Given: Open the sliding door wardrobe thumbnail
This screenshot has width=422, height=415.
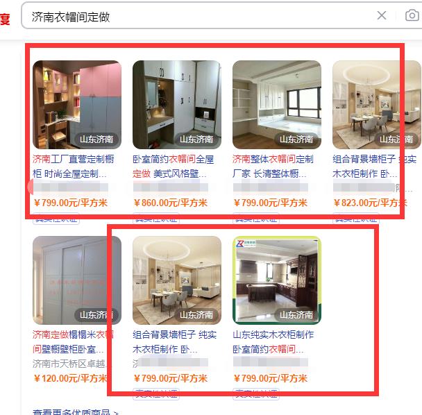Looking at the screenshot, I should (77, 280).
